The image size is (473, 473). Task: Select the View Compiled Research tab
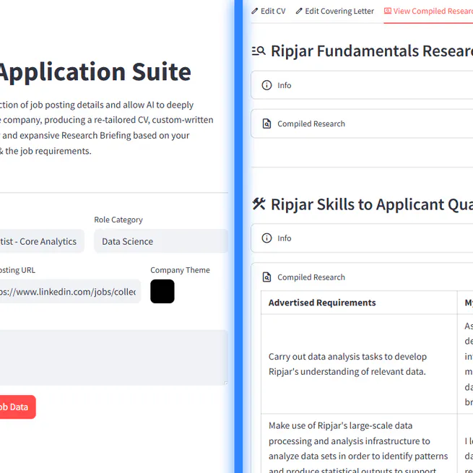[x=428, y=11]
